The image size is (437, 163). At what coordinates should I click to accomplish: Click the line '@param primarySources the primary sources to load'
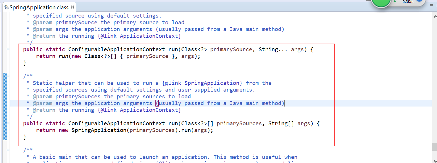(x=109, y=97)
